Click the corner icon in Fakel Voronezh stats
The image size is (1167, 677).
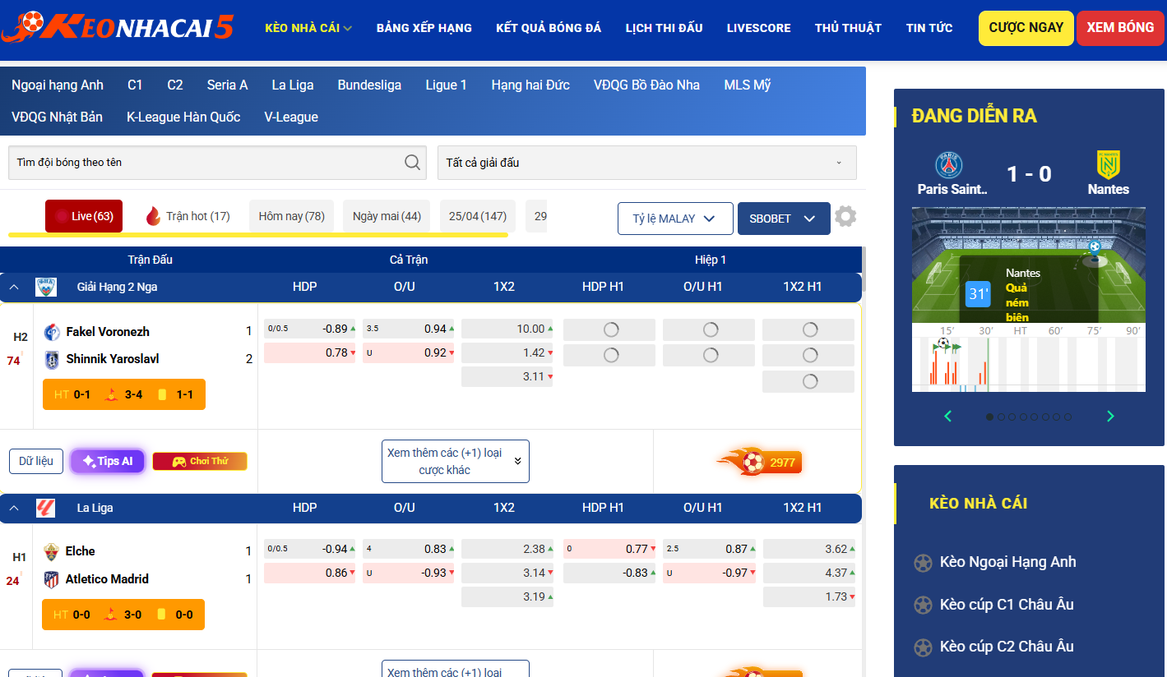(111, 394)
